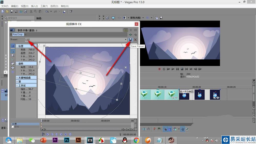Click the Play button in preview transport
256x144 pixels.
(173, 69)
